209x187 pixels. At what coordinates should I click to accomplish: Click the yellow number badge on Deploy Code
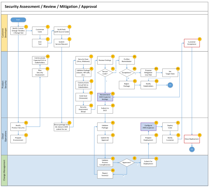click(178, 123)
